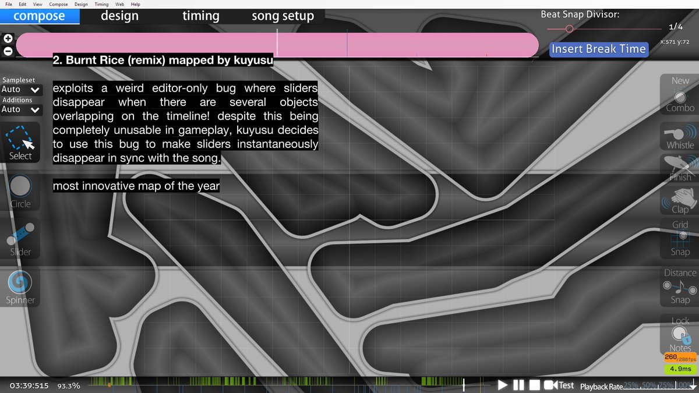Toggle New Combo on the object

tap(680, 94)
